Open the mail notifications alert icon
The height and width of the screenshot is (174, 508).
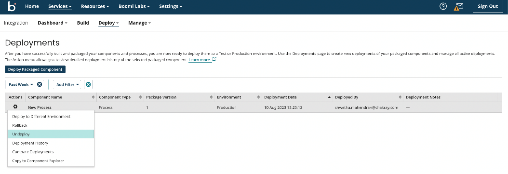[x=458, y=6]
